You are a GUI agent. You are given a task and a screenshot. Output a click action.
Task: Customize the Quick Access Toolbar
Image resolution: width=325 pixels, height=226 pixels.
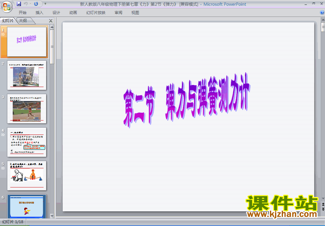46,4
